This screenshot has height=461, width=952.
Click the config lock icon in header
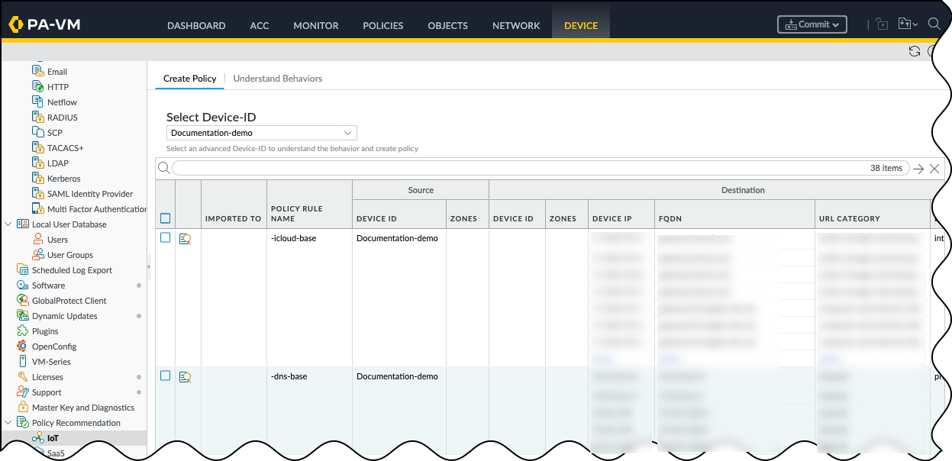(882, 24)
